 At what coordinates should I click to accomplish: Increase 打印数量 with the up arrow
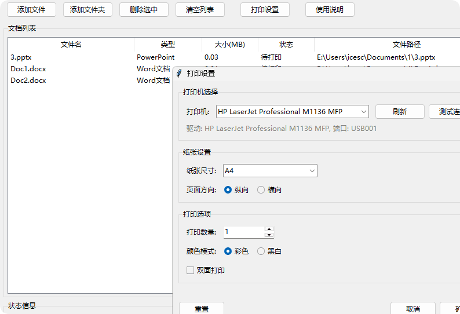(x=269, y=229)
